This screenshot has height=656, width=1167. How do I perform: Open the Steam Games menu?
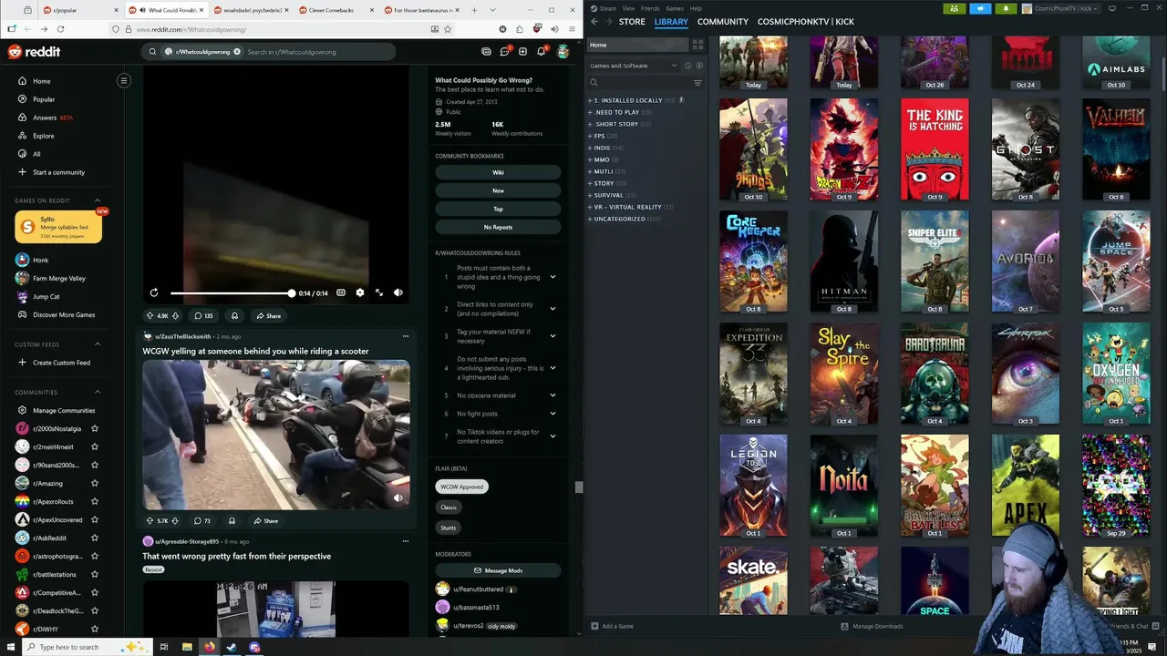point(675,8)
